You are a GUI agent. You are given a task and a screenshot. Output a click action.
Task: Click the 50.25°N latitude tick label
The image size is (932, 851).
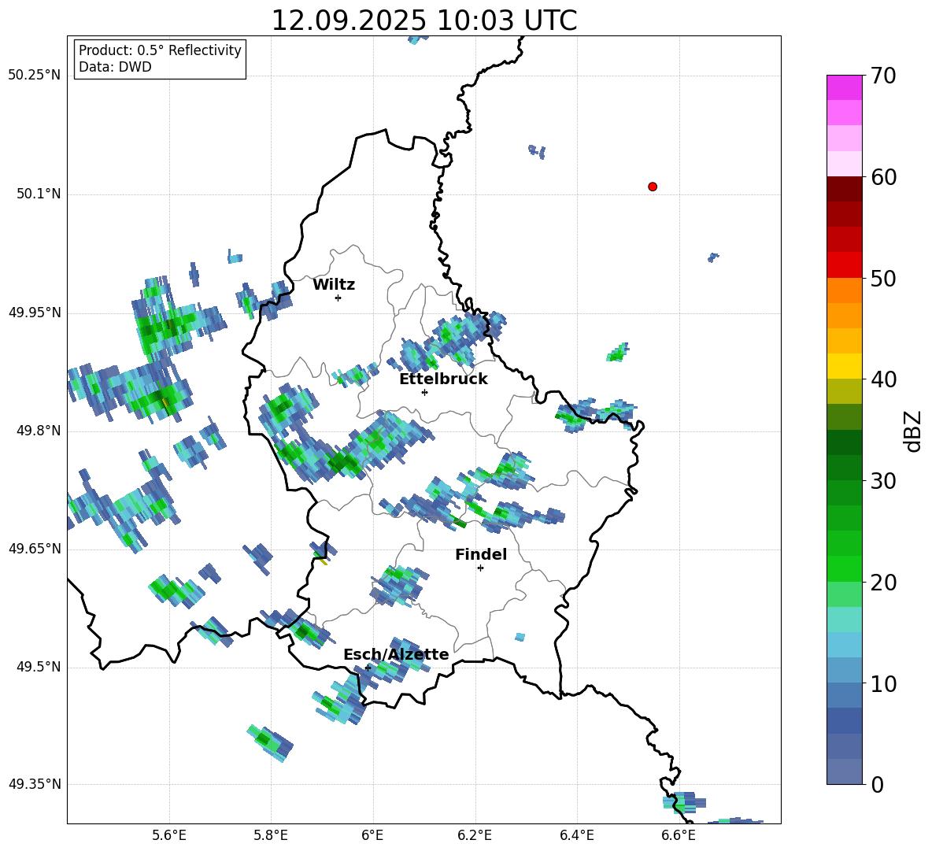pyautogui.click(x=35, y=76)
